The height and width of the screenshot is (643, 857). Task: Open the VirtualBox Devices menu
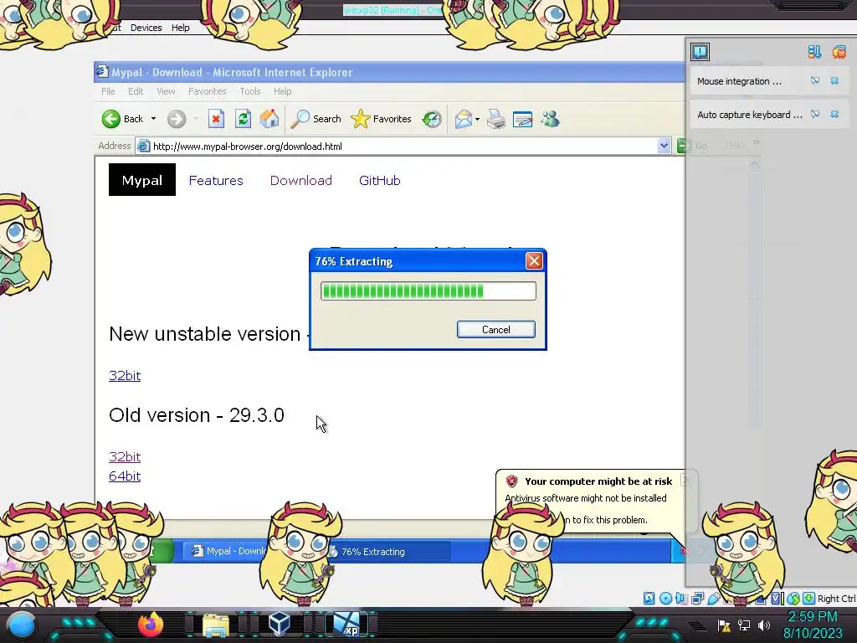click(x=146, y=28)
